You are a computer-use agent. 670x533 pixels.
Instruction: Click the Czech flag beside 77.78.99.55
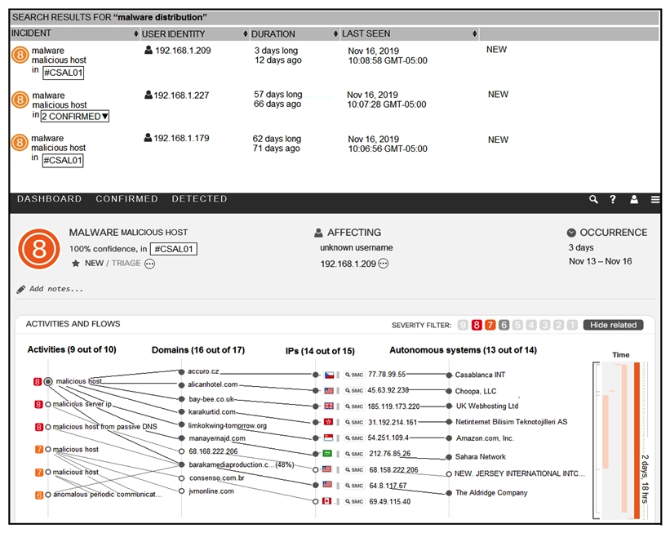click(329, 375)
